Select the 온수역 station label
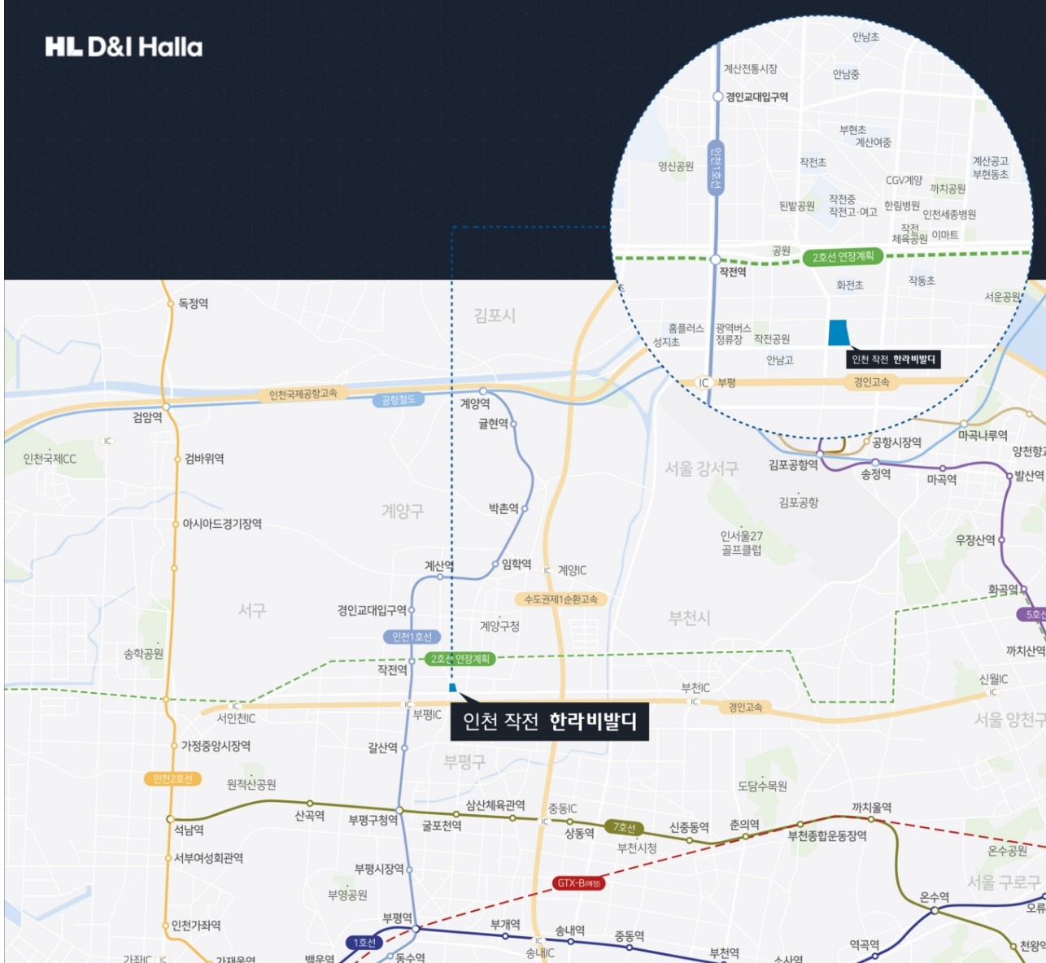The height and width of the screenshot is (963, 1046). click(935, 897)
